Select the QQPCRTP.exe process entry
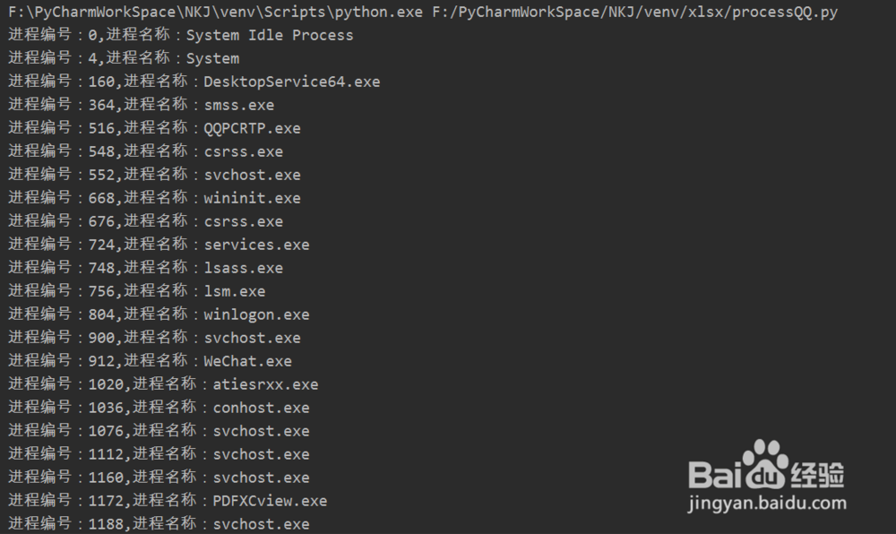 tap(154, 128)
